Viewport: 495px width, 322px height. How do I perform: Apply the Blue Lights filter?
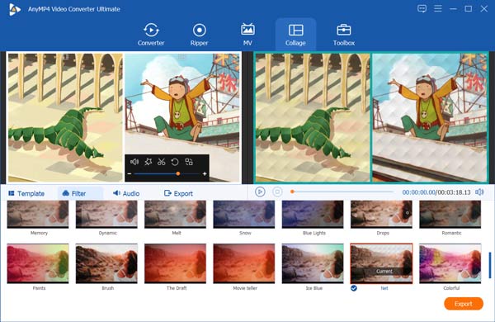[313, 214]
